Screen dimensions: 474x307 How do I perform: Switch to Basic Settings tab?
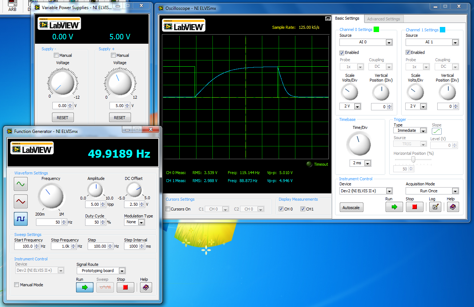pyautogui.click(x=347, y=18)
